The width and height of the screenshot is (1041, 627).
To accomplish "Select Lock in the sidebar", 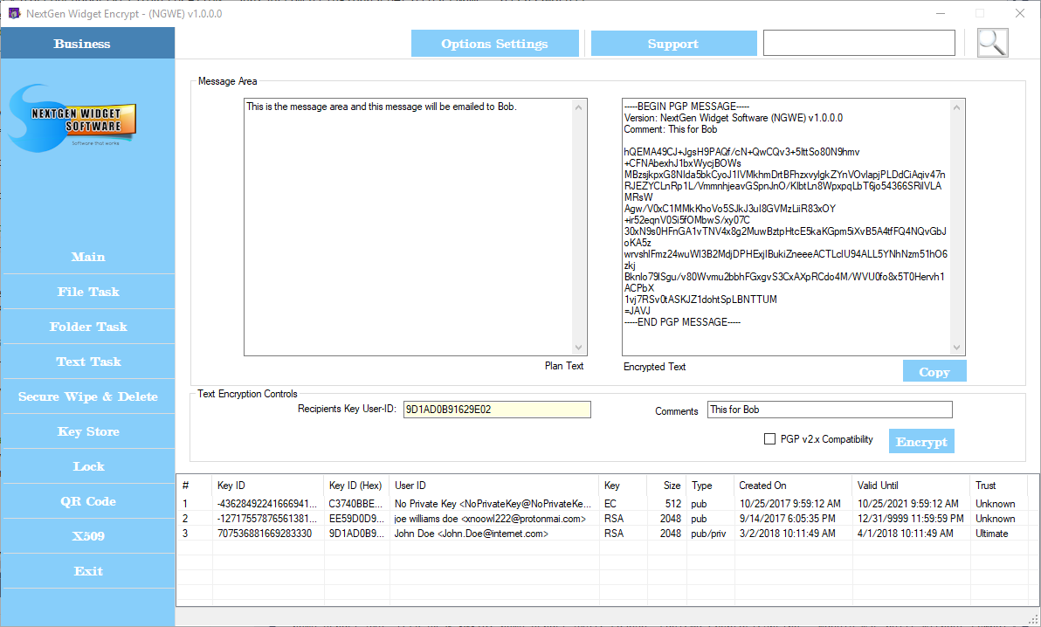I will click(88, 466).
